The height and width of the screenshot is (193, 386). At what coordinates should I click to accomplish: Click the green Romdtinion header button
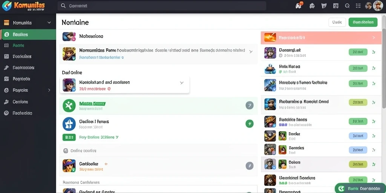363,22
